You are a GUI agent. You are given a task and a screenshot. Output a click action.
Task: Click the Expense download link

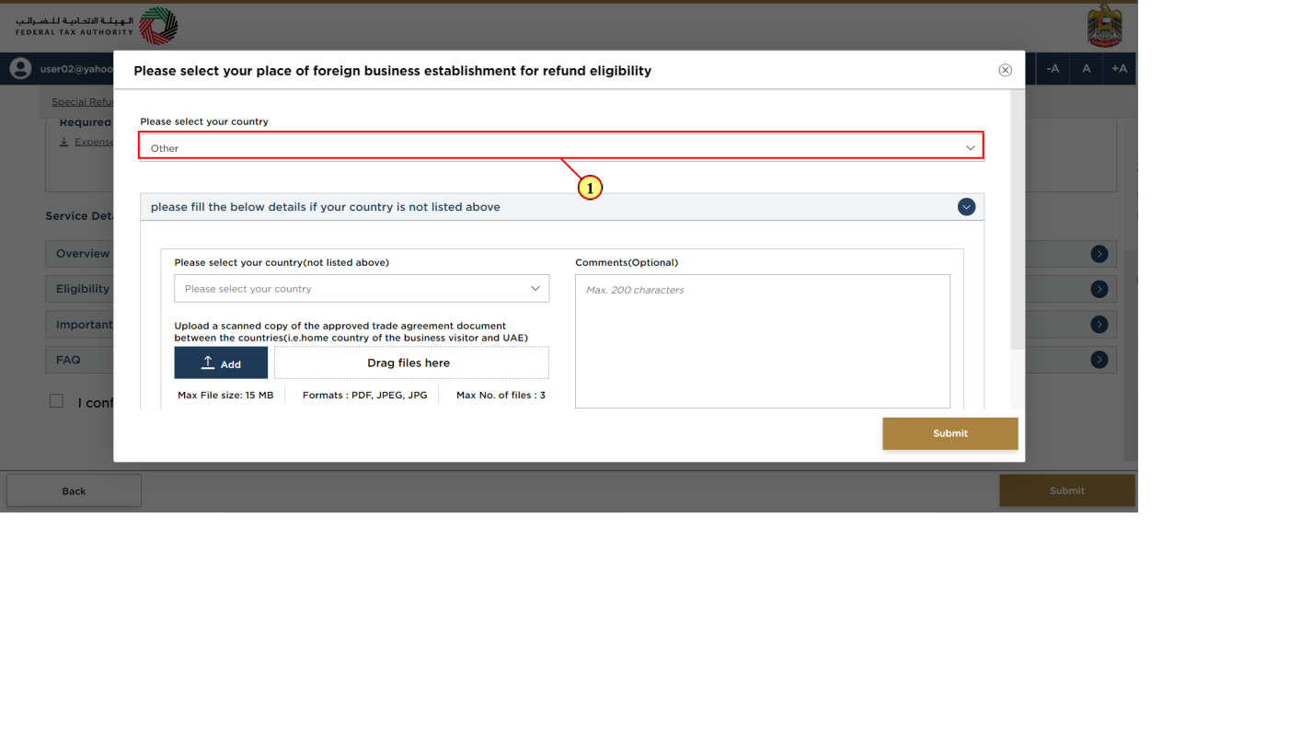pyautogui.click(x=94, y=142)
